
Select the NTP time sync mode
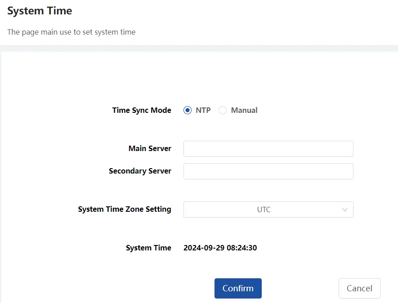pos(188,110)
